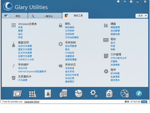Open 检查更新 link
The width and height of the screenshot is (150, 113).
point(115,77)
